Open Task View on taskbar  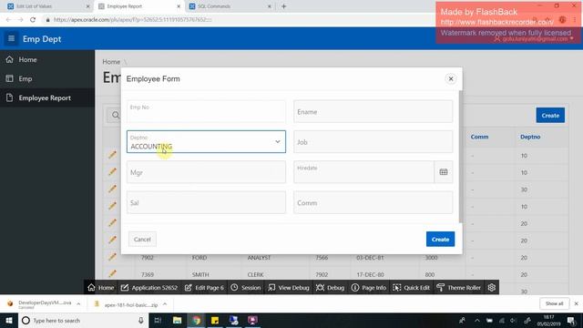click(x=158, y=320)
